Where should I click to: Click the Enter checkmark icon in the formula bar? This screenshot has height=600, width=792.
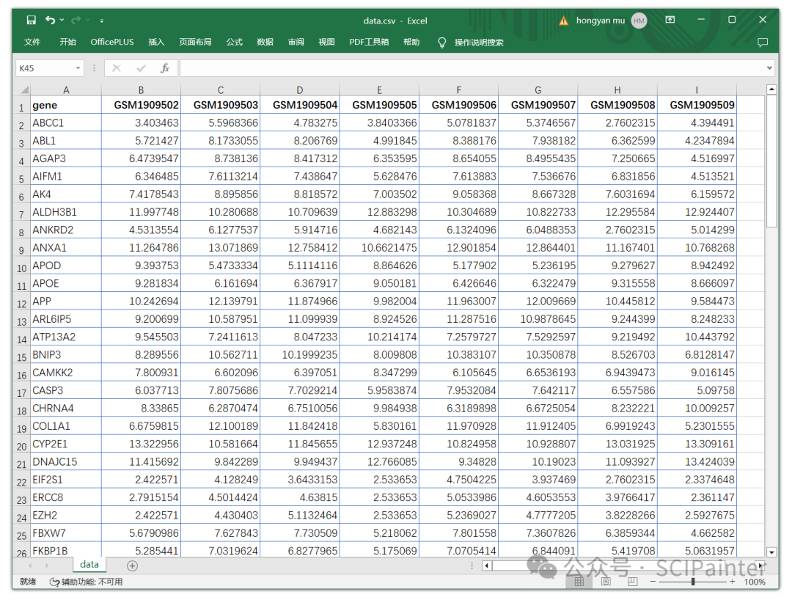coord(141,68)
